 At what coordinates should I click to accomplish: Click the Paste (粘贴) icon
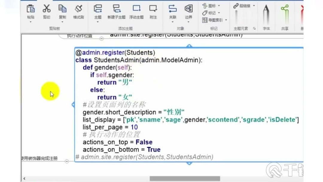(30, 9)
